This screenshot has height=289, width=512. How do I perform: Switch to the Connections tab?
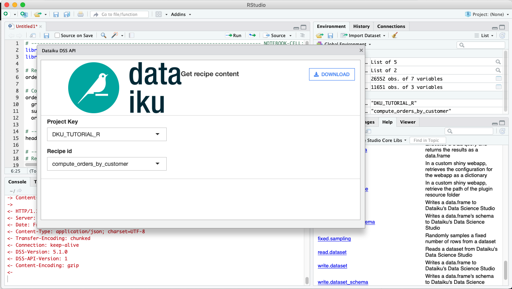pos(391,26)
